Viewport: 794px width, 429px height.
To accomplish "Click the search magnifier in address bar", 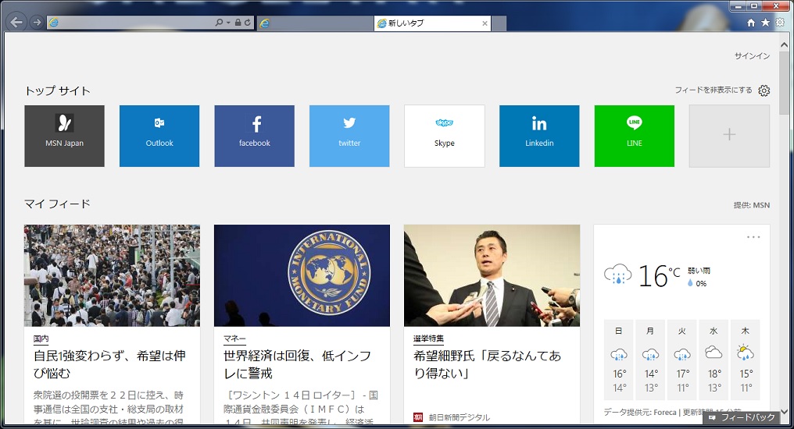I will coord(219,23).
